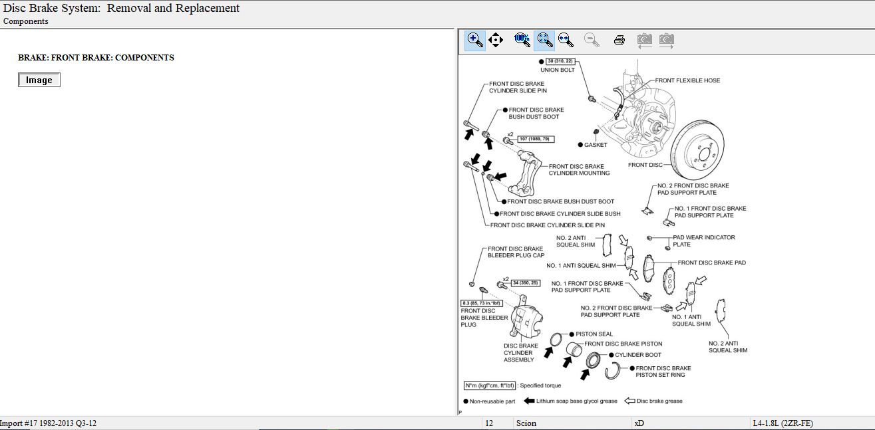The height and width of the screenshot is (430, 875).
Task: Click the GASKET label
Action: [596, 145]
